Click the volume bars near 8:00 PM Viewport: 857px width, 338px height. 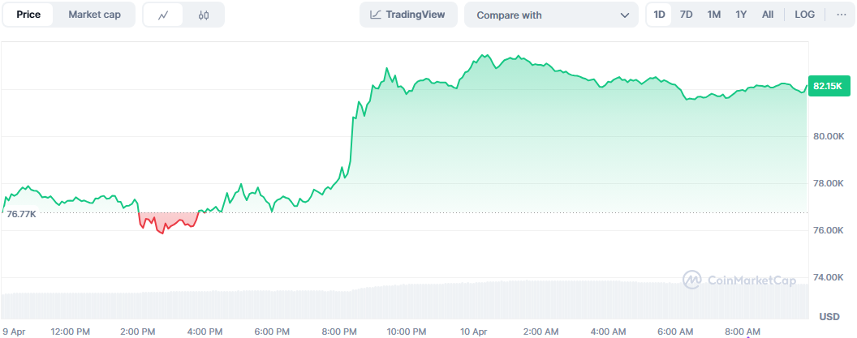339,304
